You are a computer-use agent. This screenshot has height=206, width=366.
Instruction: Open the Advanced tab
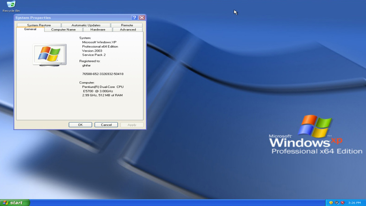tap(128, 30)
